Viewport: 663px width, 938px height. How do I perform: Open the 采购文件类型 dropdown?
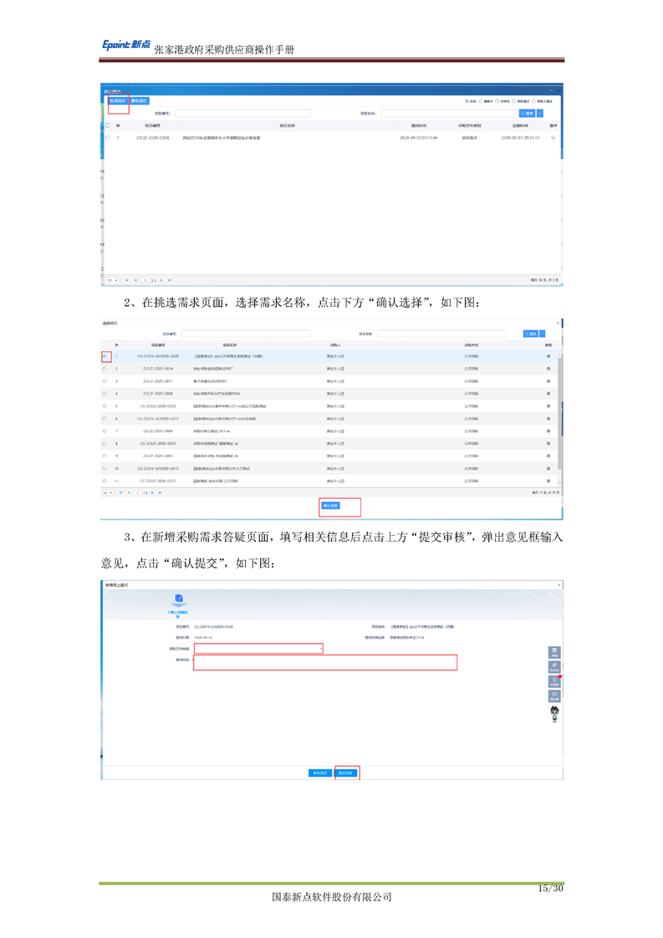pyautogui.click(x=258, y=648)
